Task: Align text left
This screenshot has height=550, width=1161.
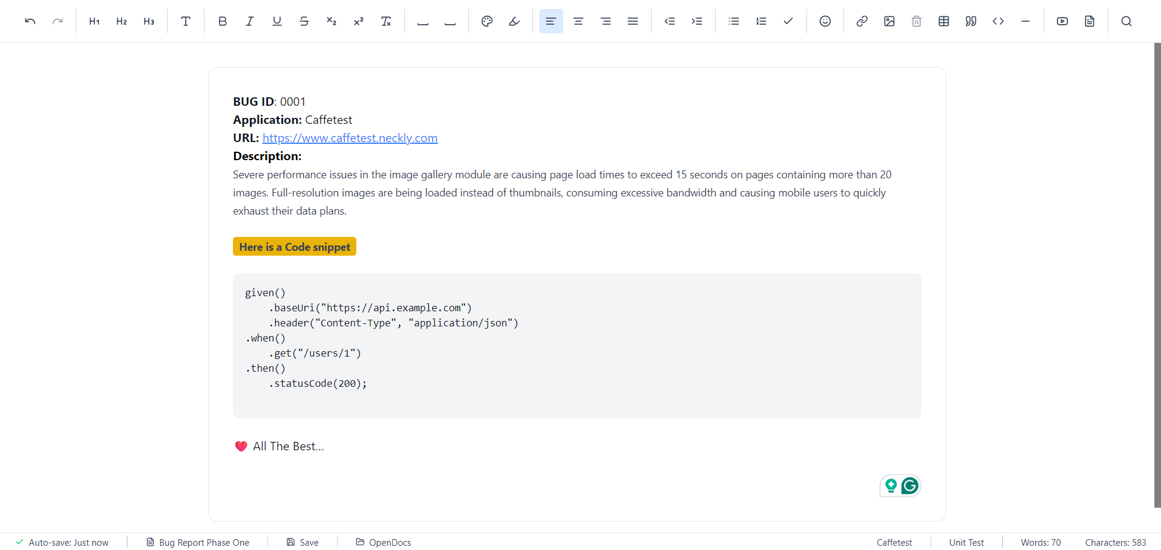Action: (551, 21)
